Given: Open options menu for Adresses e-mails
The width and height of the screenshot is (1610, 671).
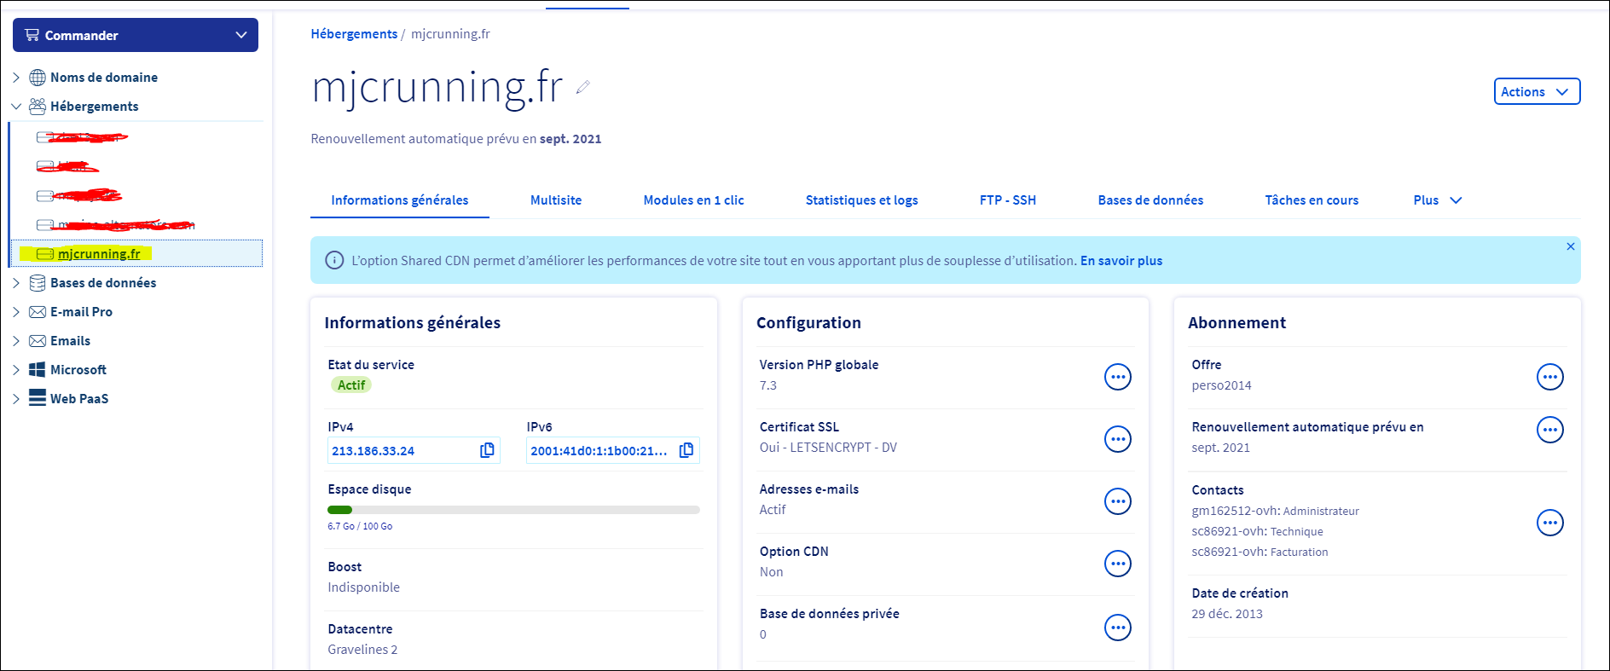Looking at the screenshot, I should (1117, 501).
